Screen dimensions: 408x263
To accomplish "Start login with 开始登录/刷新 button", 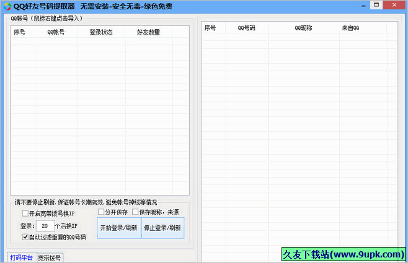I will tap(119, 228).
